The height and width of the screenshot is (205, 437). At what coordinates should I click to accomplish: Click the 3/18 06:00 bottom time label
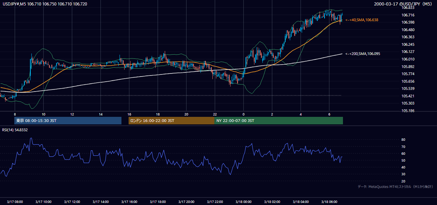pos(329,202)
